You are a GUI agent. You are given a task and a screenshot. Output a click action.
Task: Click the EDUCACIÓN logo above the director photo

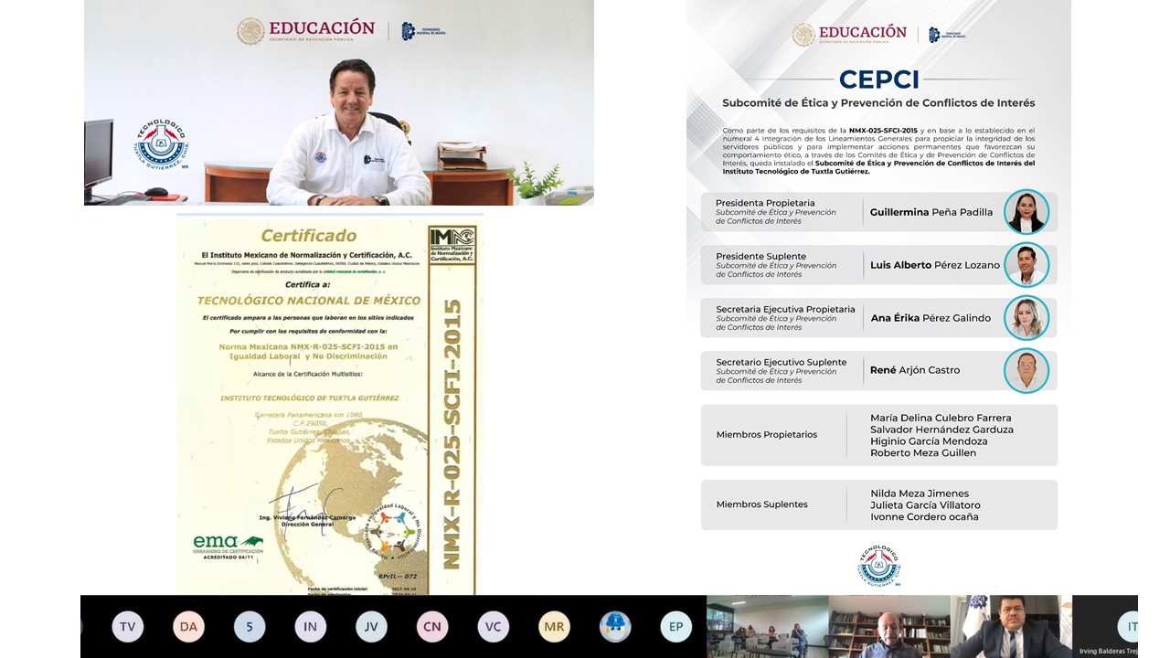coord(306,31)
